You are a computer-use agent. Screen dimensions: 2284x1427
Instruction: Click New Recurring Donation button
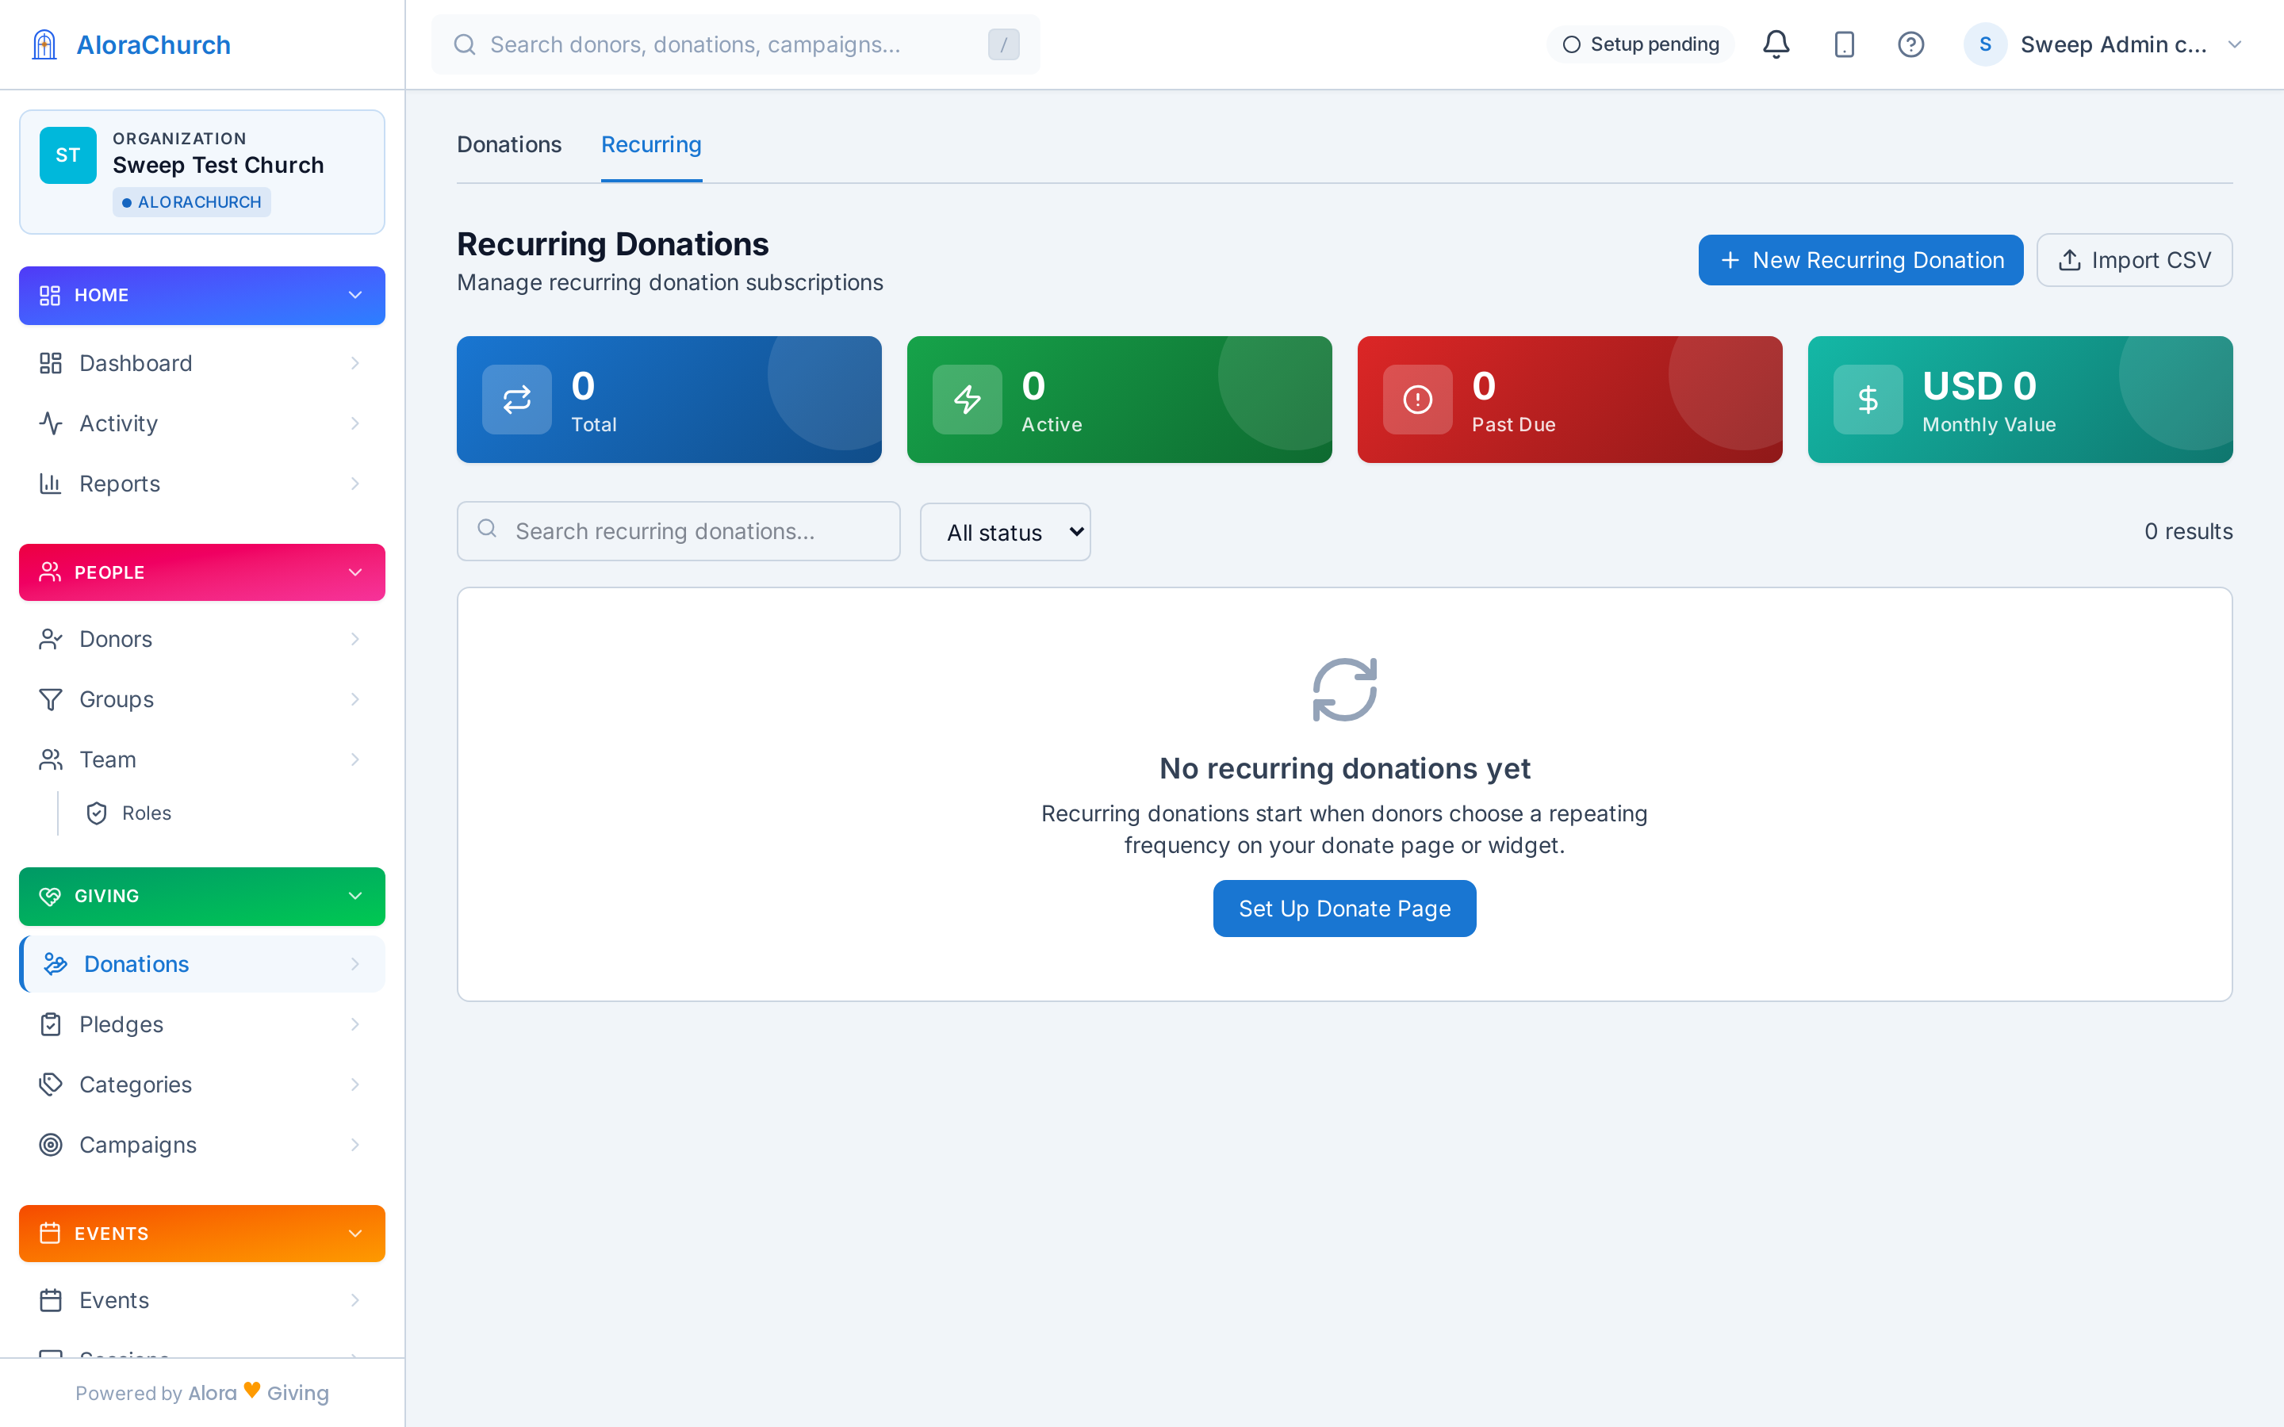pyautogui.click(x=1861, y=261)
